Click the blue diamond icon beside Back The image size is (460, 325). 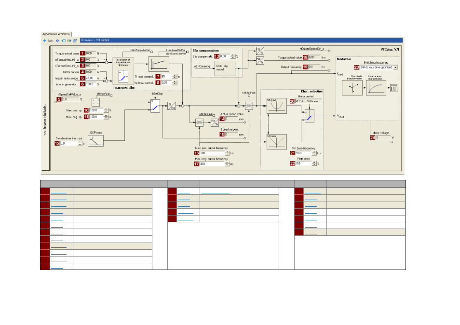click(57, 41)
